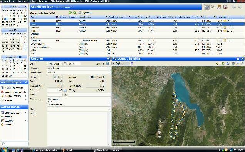Click the last map toolbar icon right of the magnifier
Screen dimensions: 245x152
click(242, 63)
